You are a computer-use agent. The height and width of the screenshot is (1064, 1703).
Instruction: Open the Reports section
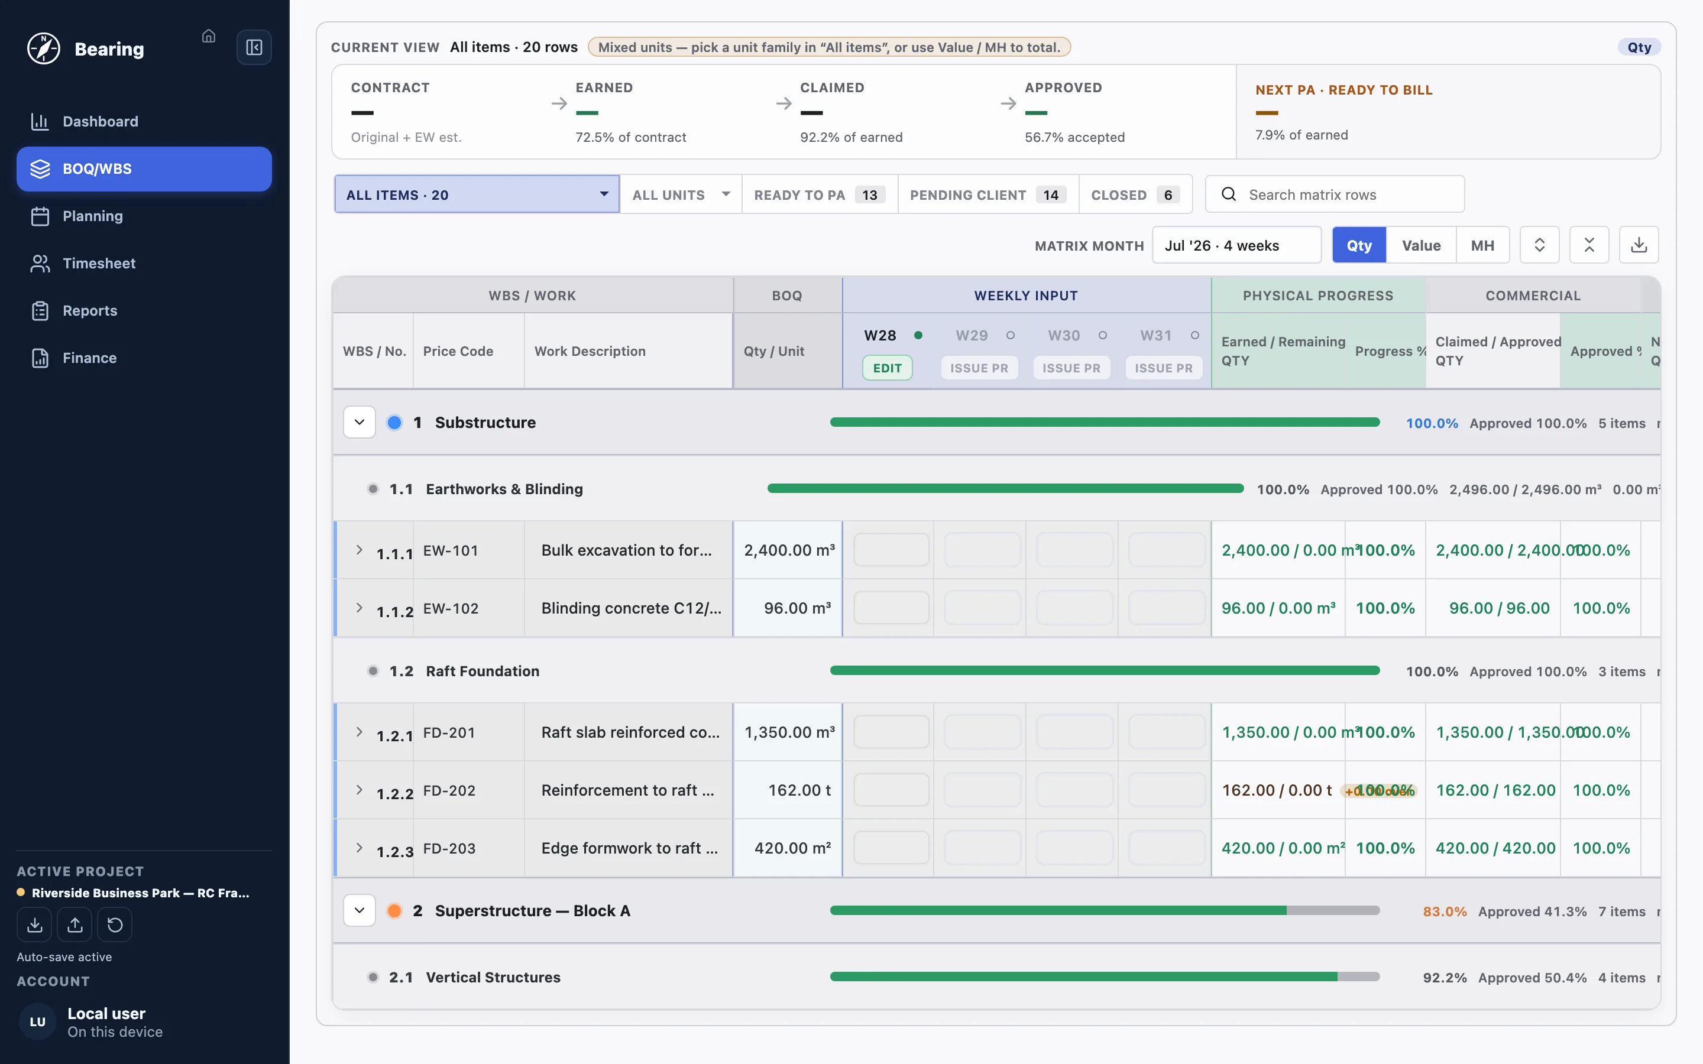(x=144, y=310)
